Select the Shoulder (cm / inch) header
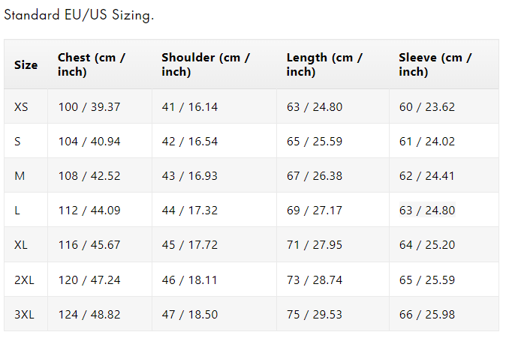This screenshot has height=338, width=506. tap(206, 65)
